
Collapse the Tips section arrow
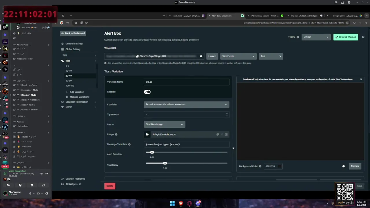(95, 61)
